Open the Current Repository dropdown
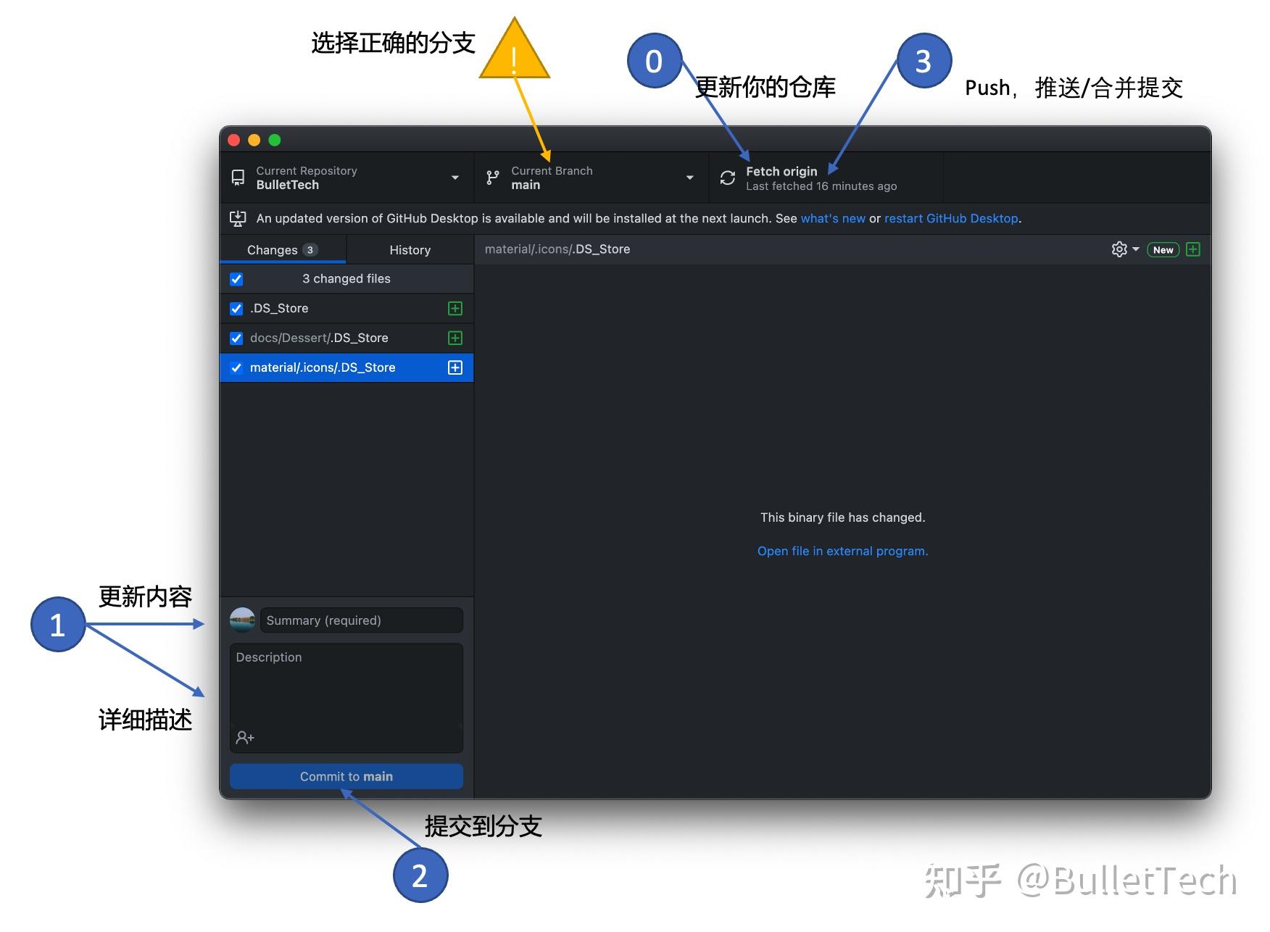The height and width of the screenshot is (932, 1270). (455, 177)
